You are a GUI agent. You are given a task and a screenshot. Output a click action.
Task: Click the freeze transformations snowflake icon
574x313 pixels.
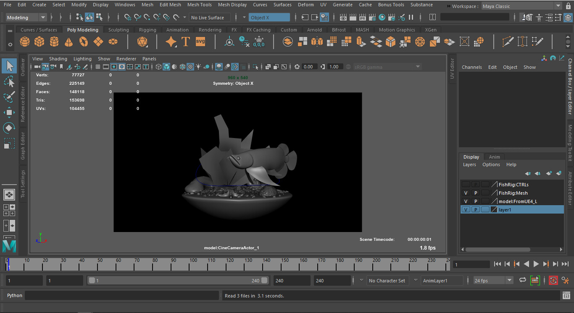259,42
